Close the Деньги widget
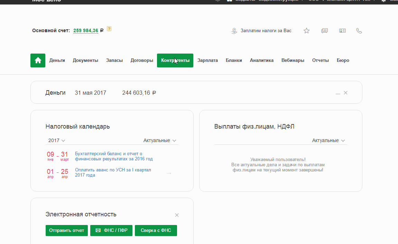Viewport: 398px width, 244px height. (x=345, y=93)
